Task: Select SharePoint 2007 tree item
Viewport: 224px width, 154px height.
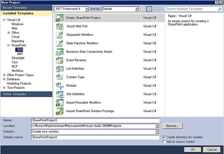Action: click(20, 54)
